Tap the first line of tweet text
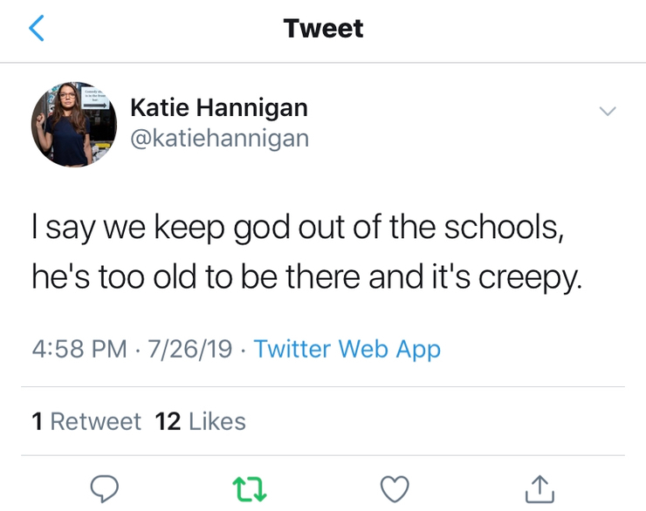Viewport: 646px width, 511px height. click(298, 228)
